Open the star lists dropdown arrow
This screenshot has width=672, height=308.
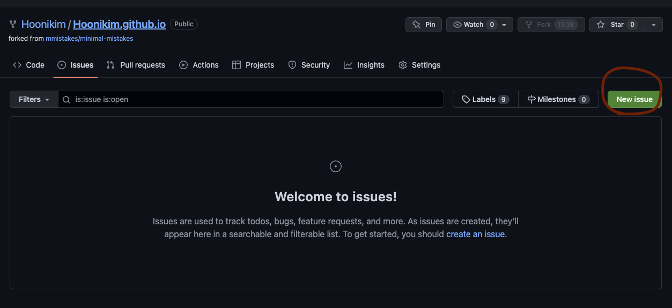coord(653,25)
